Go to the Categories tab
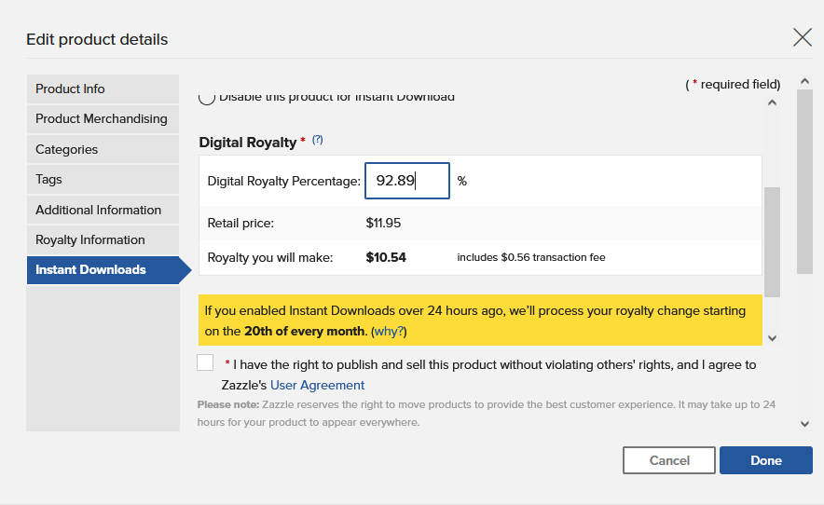824x505 pixels. (103, 149)
